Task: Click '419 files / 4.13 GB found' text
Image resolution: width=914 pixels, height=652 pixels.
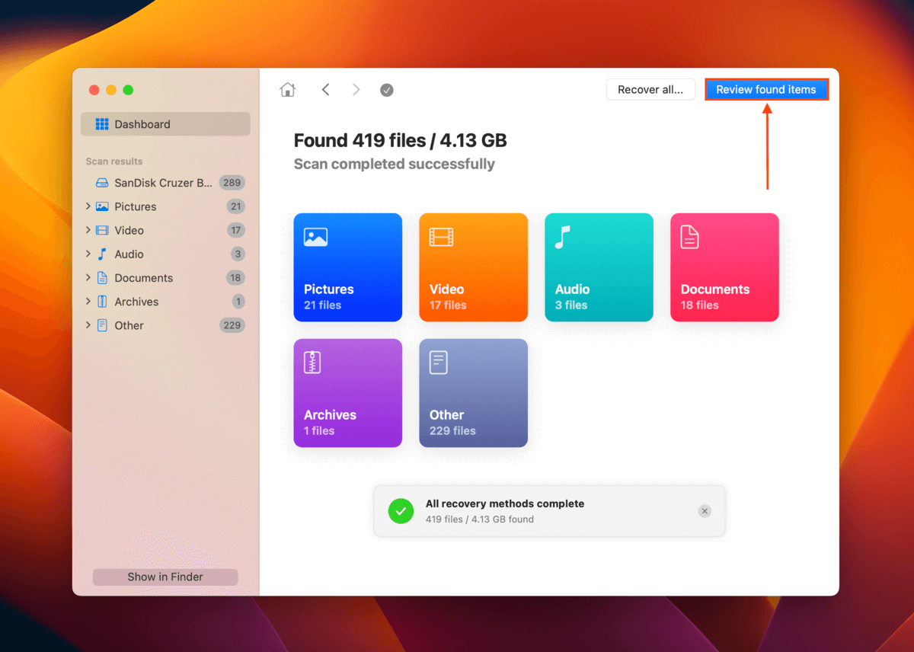Action: [480, 519]
